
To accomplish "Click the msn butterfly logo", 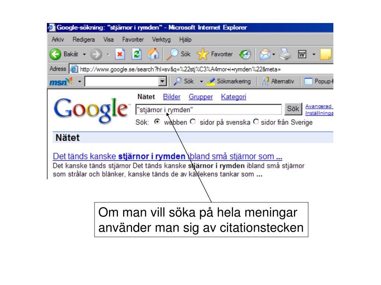I will (61, 81).
